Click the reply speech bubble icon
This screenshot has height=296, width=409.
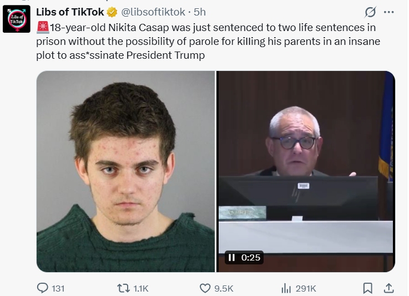(x=43, y=288)
